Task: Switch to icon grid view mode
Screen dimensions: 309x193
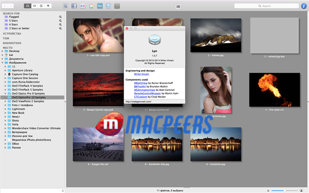Action: [x=27, y=6]
